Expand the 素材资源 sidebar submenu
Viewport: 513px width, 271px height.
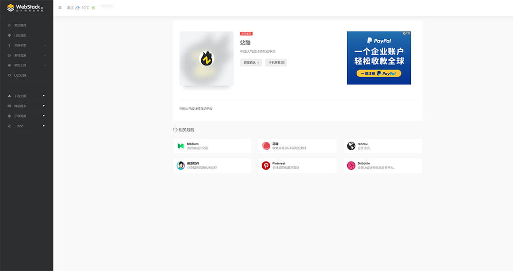click(x=26, y=55)
